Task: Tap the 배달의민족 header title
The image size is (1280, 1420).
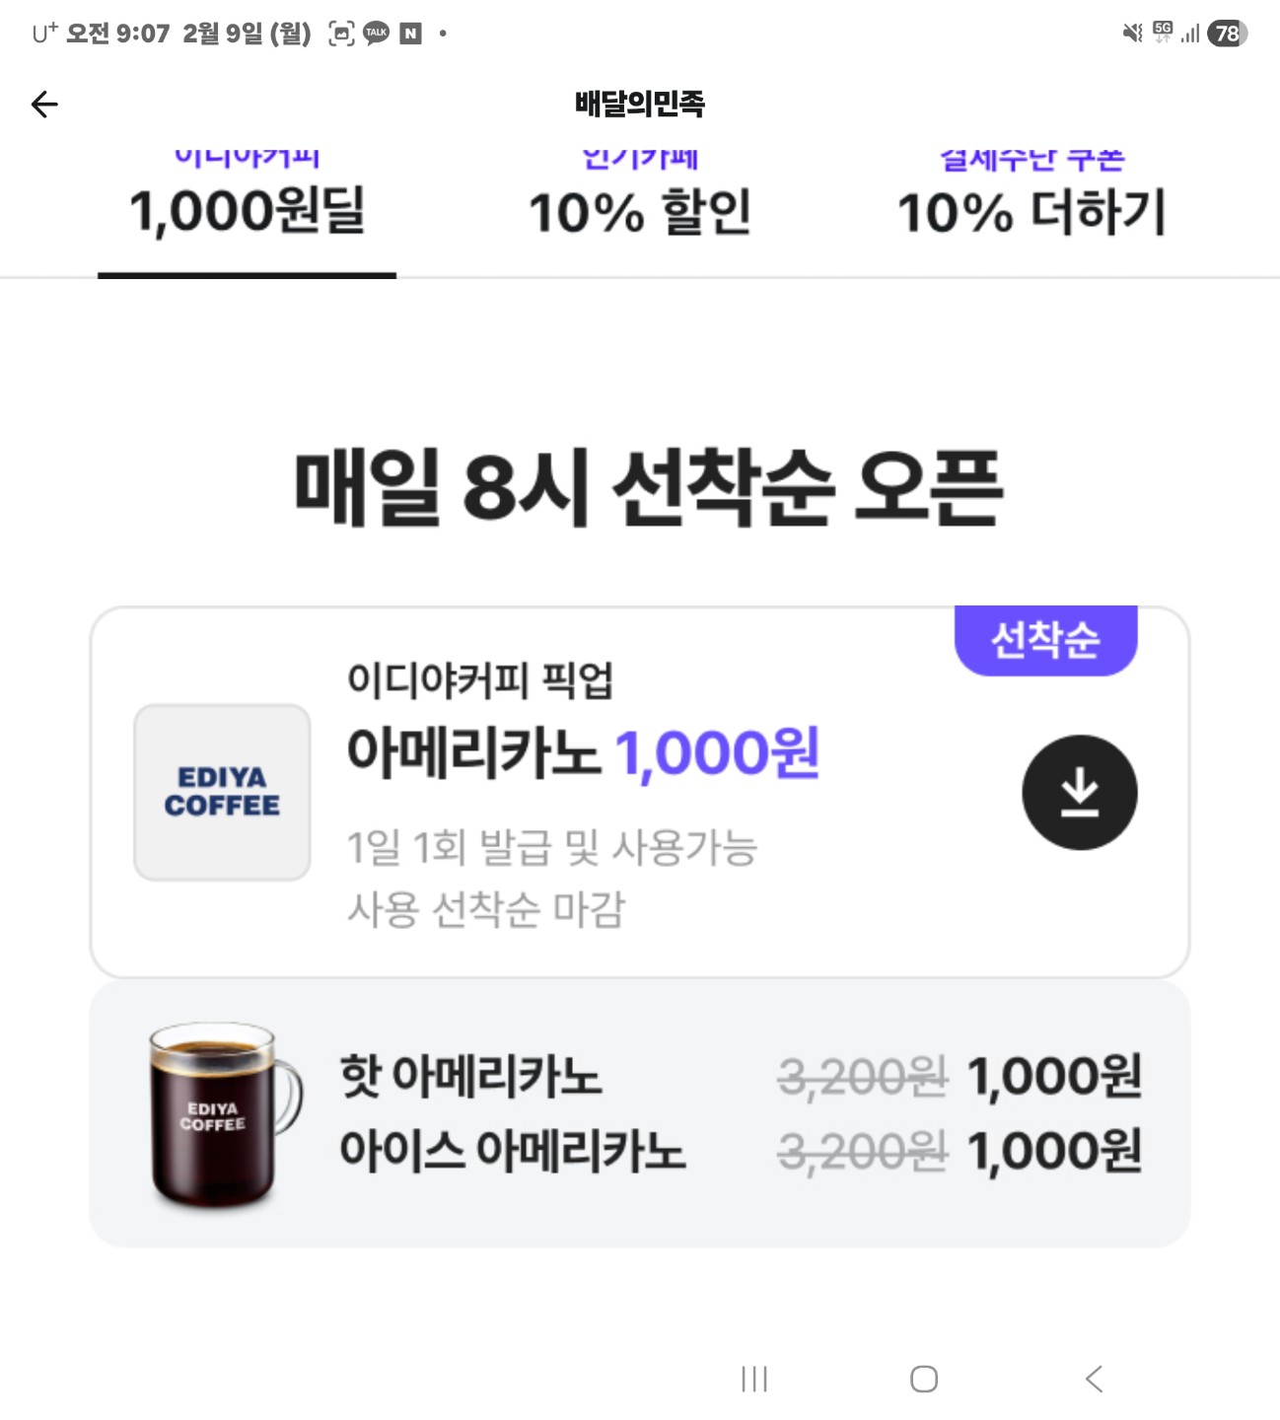Action: 640,104
